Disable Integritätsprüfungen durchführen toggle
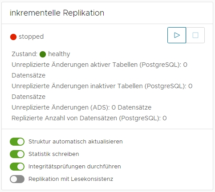 [17, 167]
